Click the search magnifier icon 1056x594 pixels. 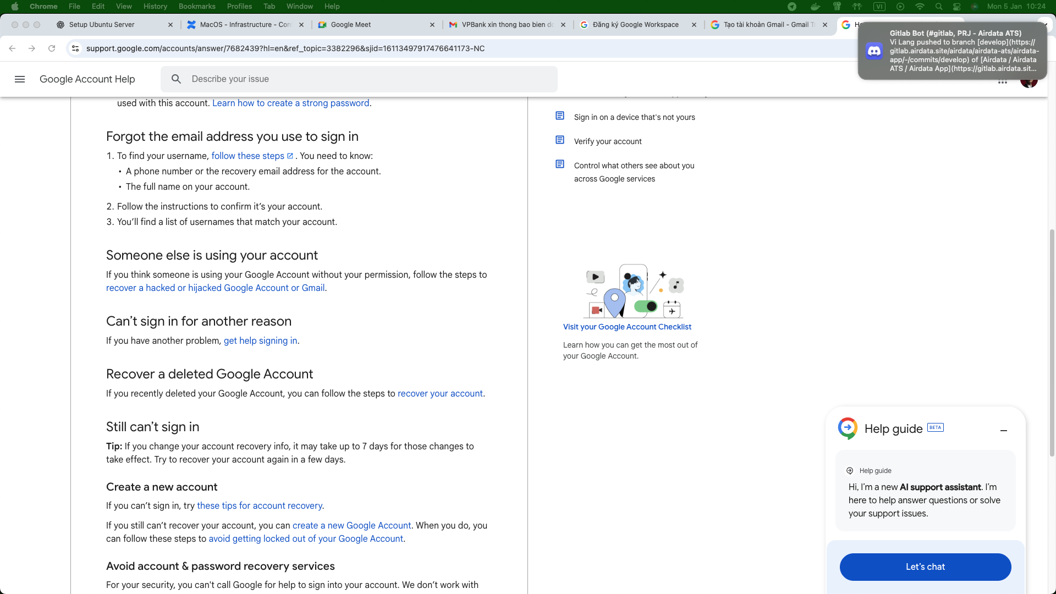176,79
